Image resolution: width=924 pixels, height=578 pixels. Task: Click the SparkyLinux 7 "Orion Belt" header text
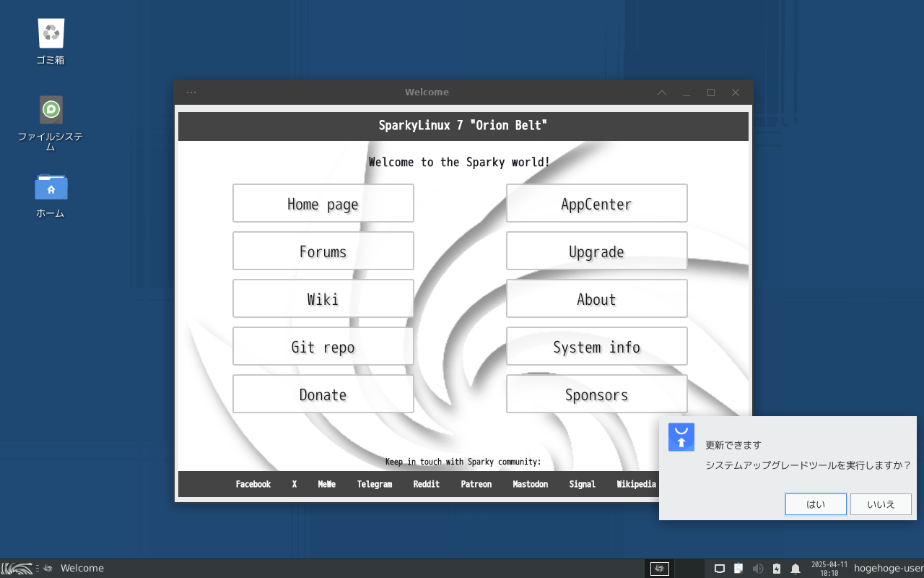point(463,126)
